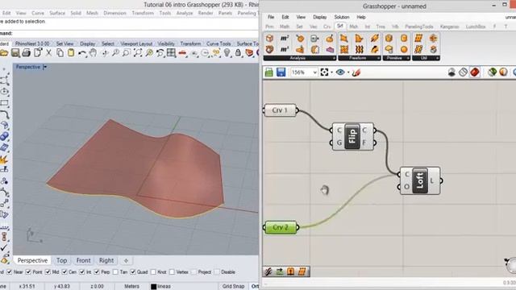Open Grasshopper's Solution menu
The height and width of the screenshot is (290, 516).
coord(342,17)
